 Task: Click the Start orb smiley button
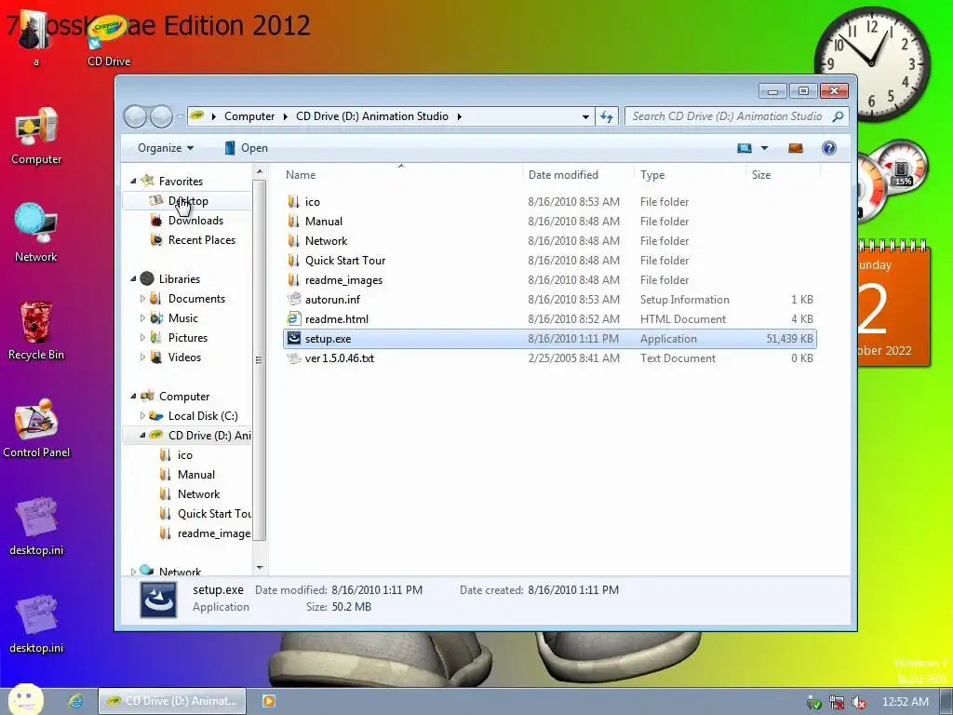pos(25,699)
